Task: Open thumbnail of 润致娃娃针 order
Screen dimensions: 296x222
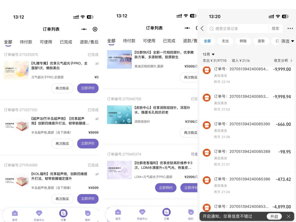Action: [119, 115]
